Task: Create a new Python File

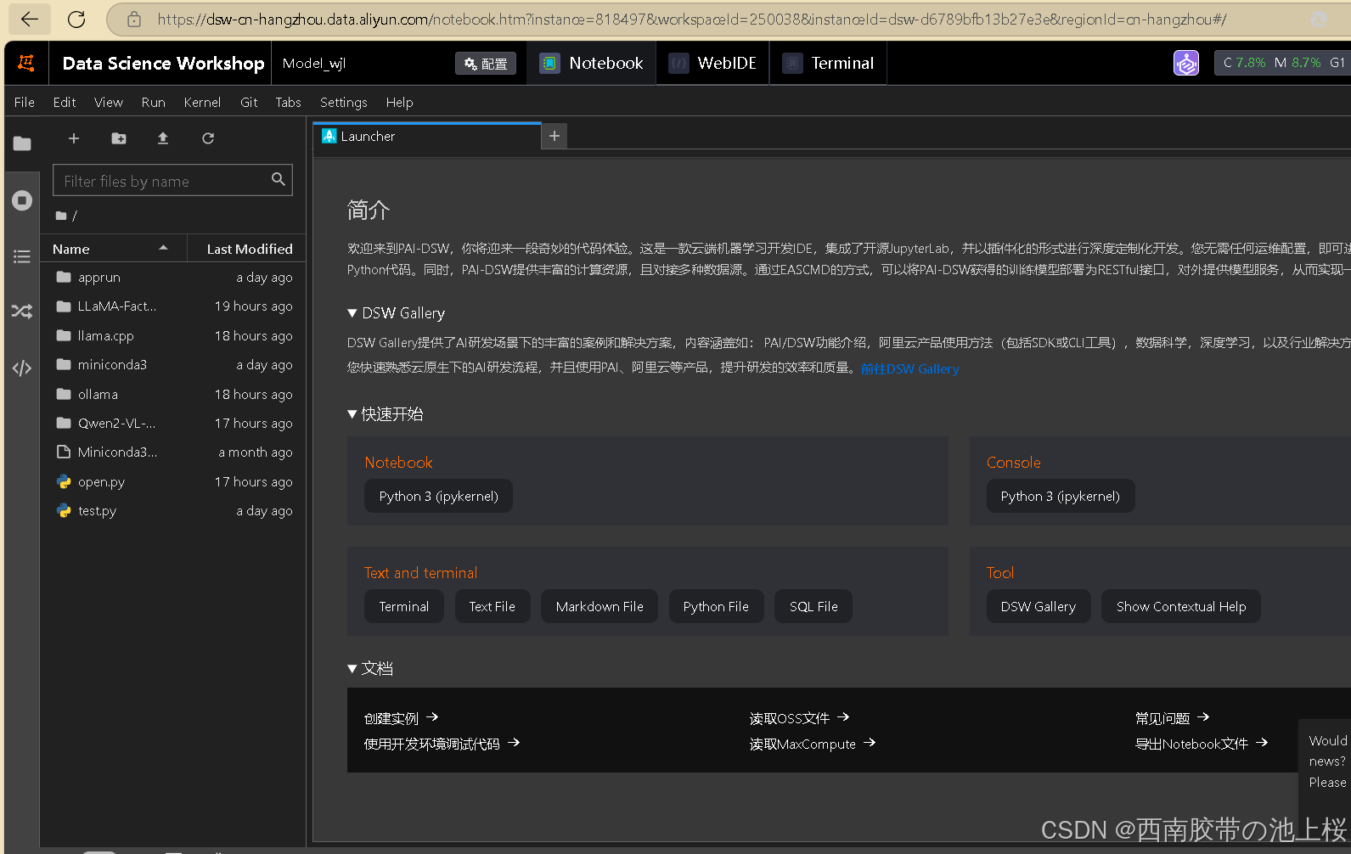Action: click(x=716, y=607)
